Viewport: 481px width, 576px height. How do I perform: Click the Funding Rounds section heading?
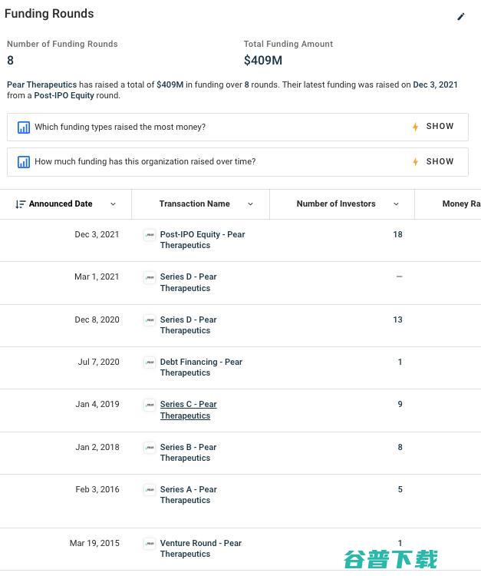point(49,14)
